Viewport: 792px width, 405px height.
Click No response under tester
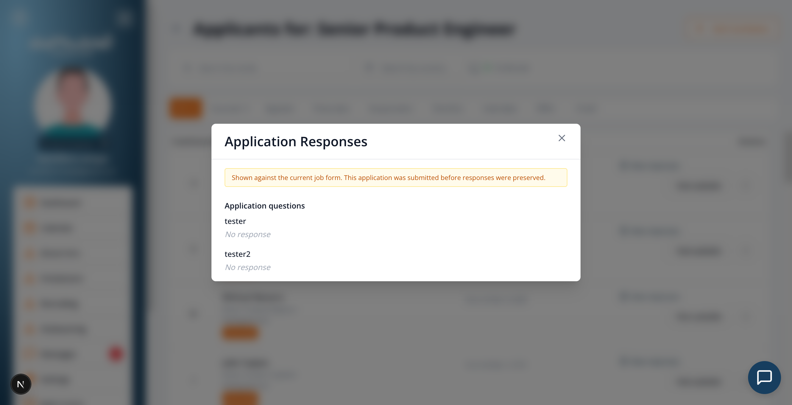pos(247,234)
